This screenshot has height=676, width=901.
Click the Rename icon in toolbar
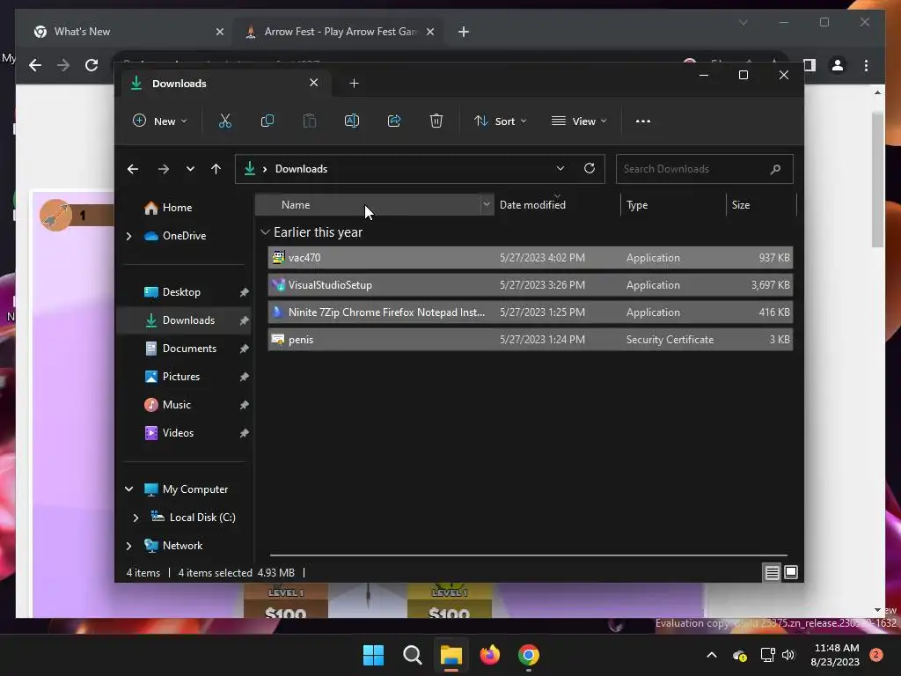coord(352,121)
